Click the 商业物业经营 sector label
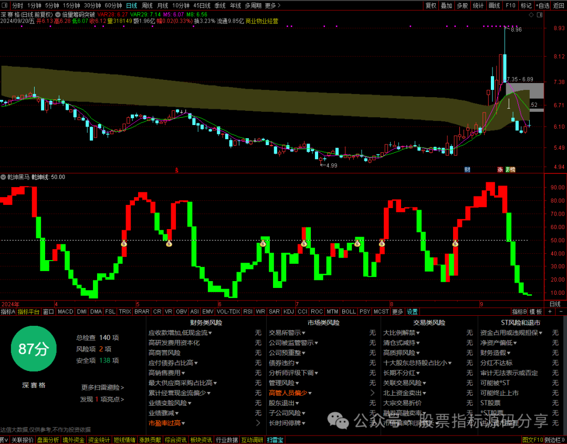Screen dimensions: 567x444 pyautogui.click(x=262, y=22)
